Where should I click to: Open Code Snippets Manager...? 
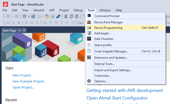[125, 51]
